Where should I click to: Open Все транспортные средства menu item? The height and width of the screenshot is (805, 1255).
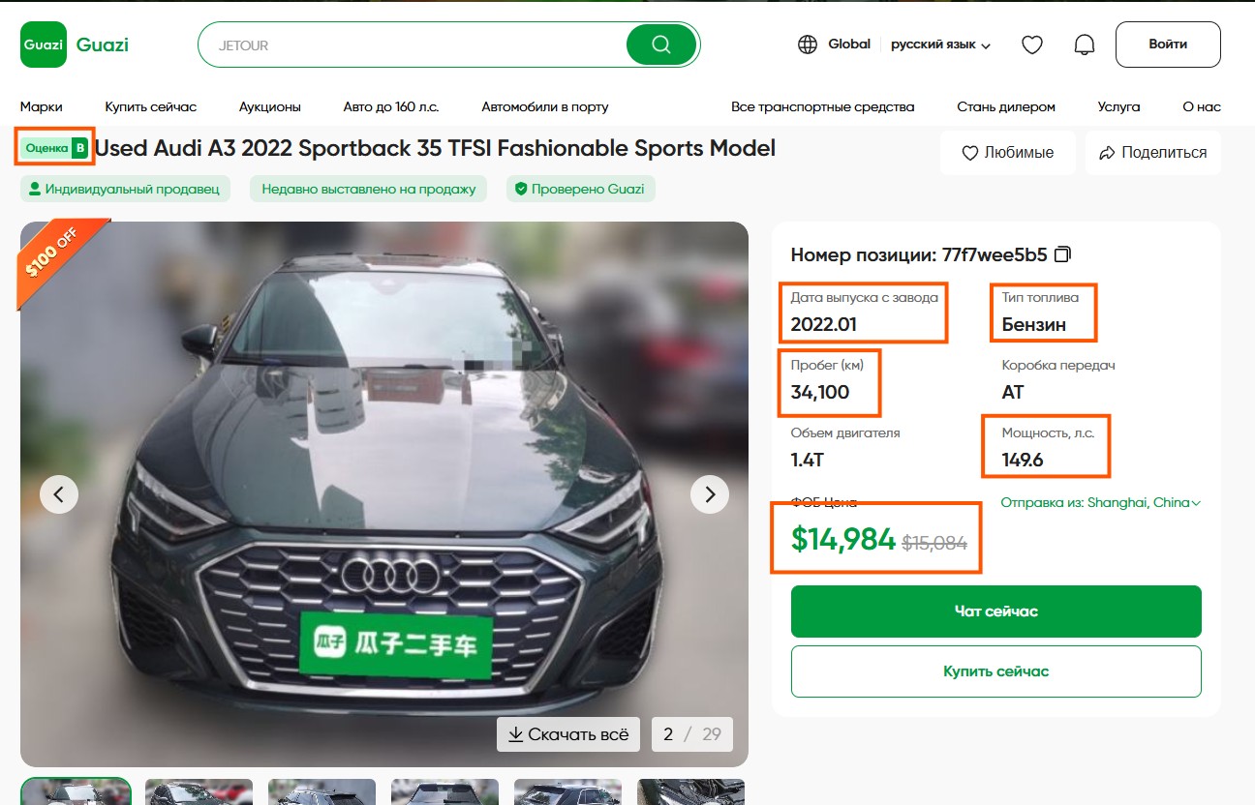click(x=823, y=106)
